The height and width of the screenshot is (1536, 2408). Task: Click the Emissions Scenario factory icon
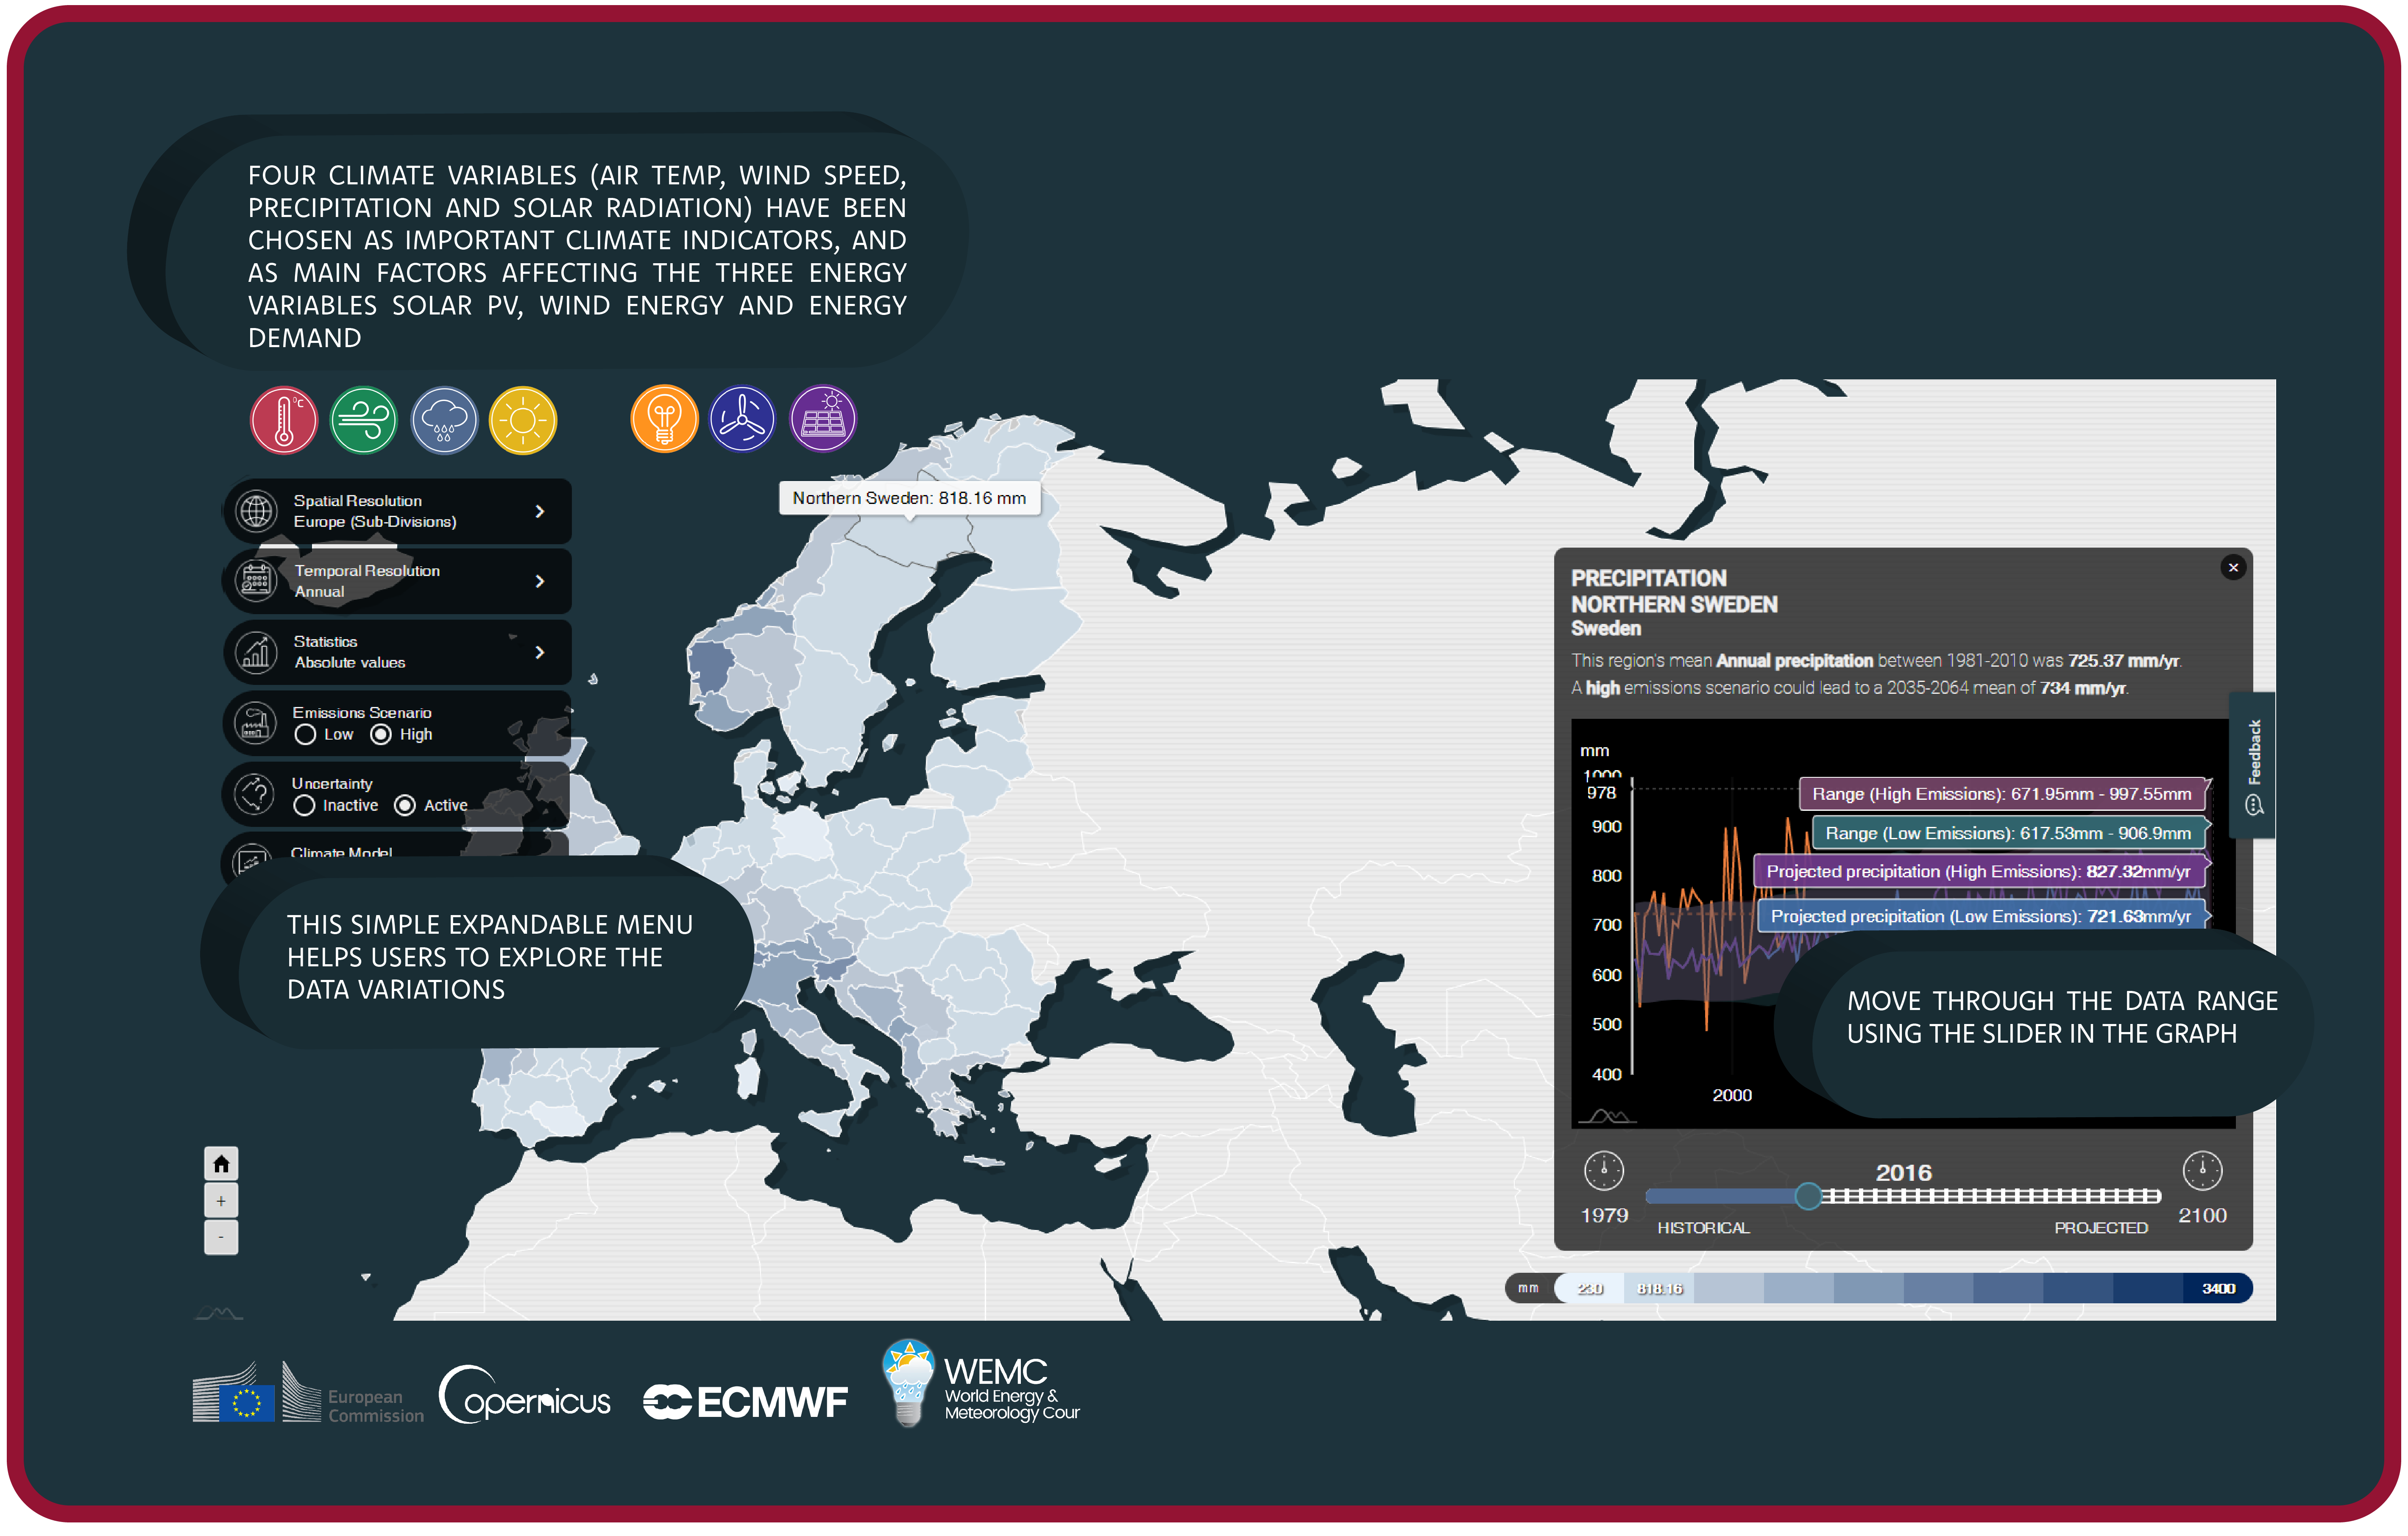click(254, 723)
